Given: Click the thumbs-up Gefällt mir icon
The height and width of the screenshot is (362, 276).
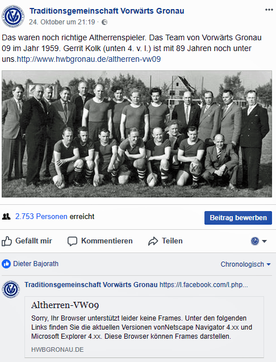Looking at the screenshot, I should click(x=7, y=241).
